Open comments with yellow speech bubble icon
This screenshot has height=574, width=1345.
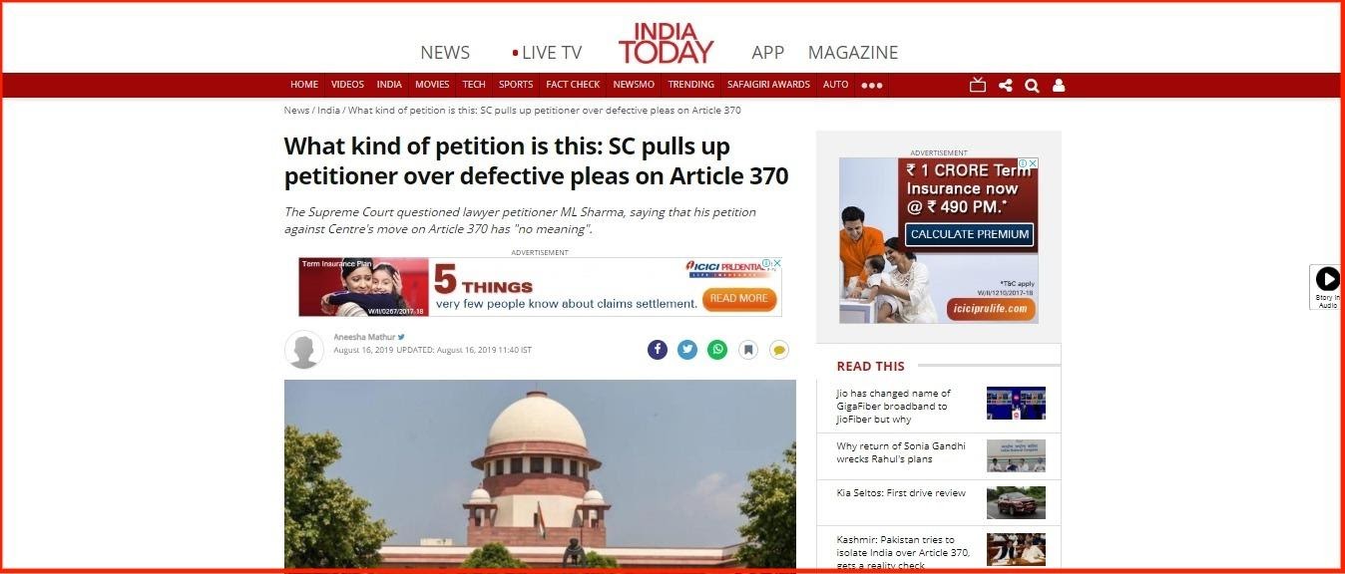point(778,350)
